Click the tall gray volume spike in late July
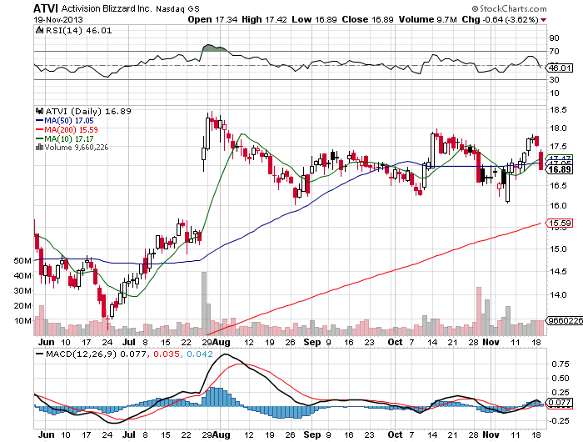Image resolution: width=583 pixels, height=442 pixels. pos(204,304)
